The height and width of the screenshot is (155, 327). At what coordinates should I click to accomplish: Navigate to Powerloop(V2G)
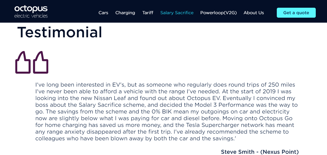(x=218, y=13)
